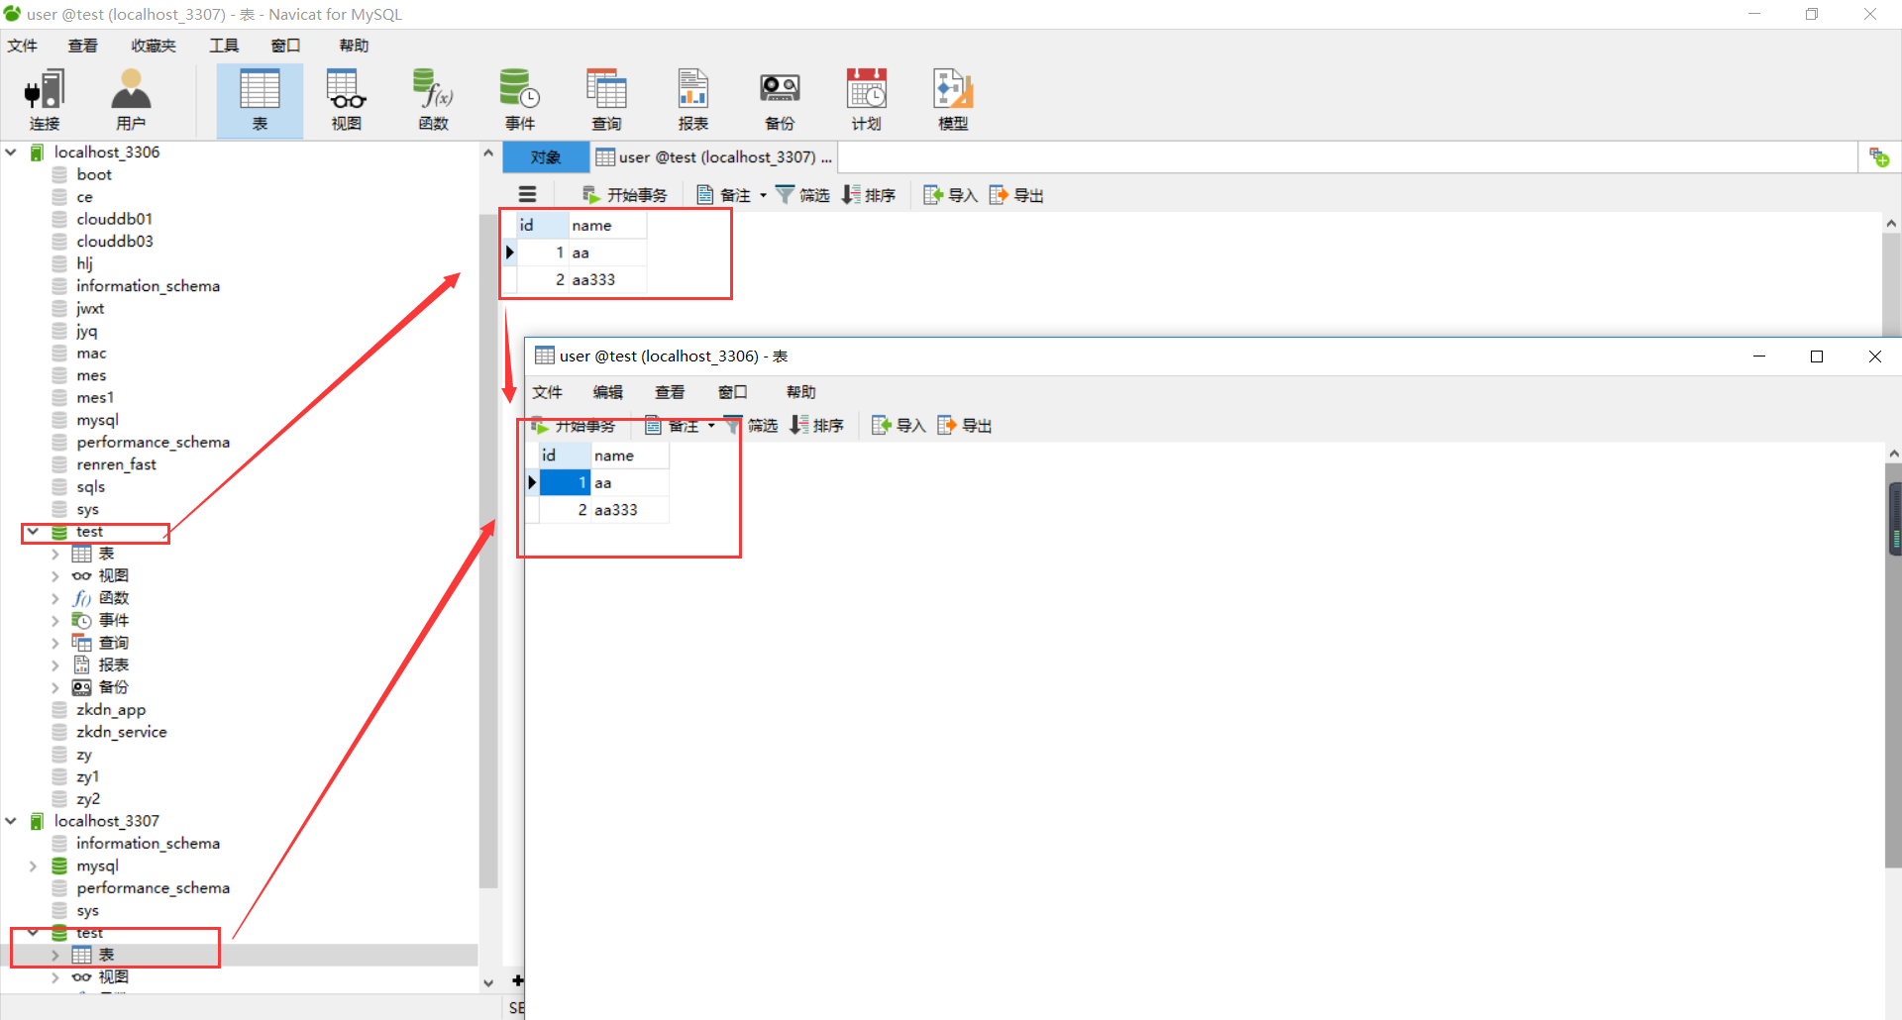Open the 报表 report toolbar icon

693,100
